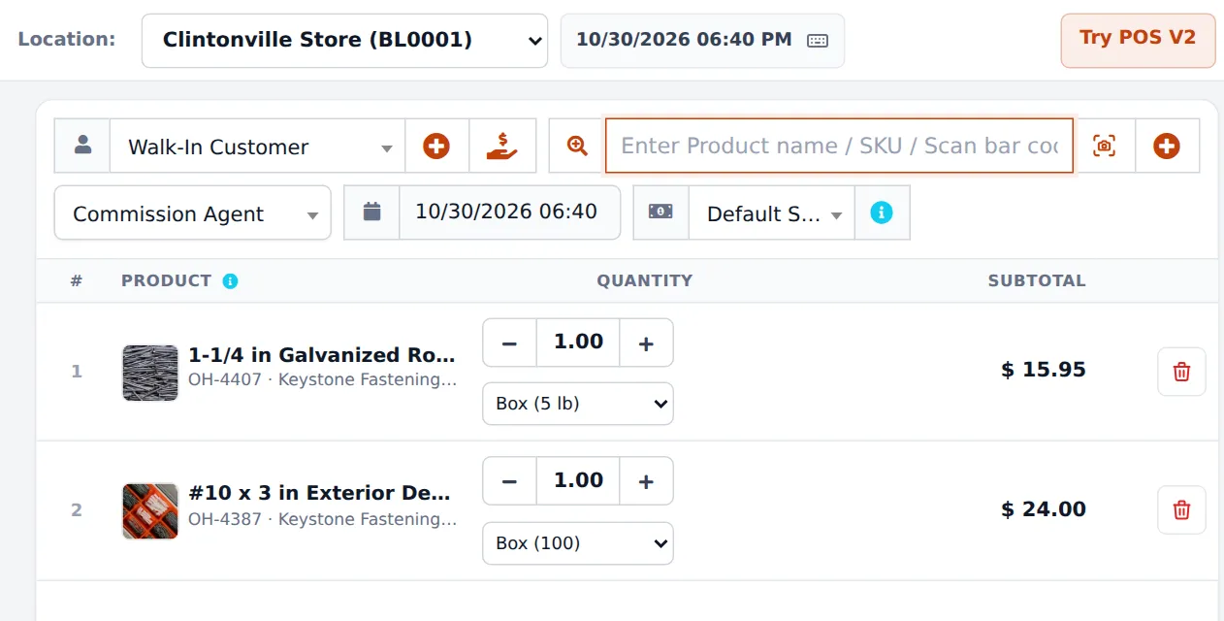Screen dimensions: 1224x621
Task: Add new product with plus icon
Action: point(1167,147)
